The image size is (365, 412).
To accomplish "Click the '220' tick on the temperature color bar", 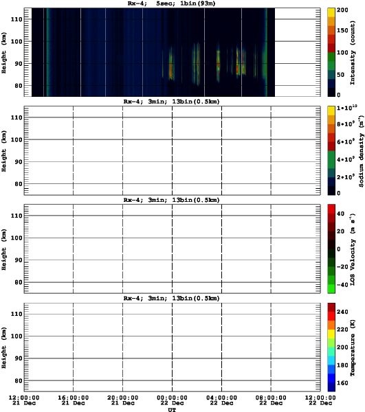I will tap(342, 330).
